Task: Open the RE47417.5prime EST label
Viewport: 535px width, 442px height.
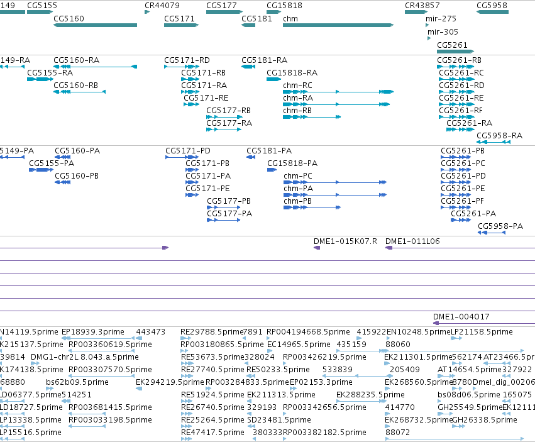Action: (212, 433)
